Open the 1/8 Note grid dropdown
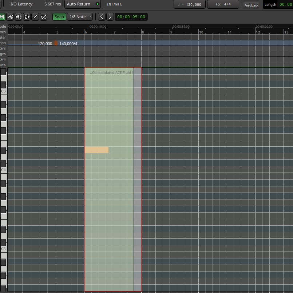The width and height of the screenshot is (293, 293). pos(80,17)
